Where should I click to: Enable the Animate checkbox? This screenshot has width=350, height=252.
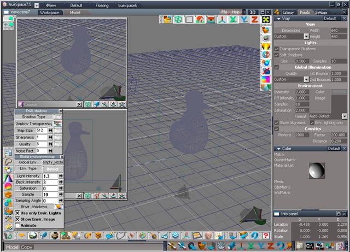point(17,225)
